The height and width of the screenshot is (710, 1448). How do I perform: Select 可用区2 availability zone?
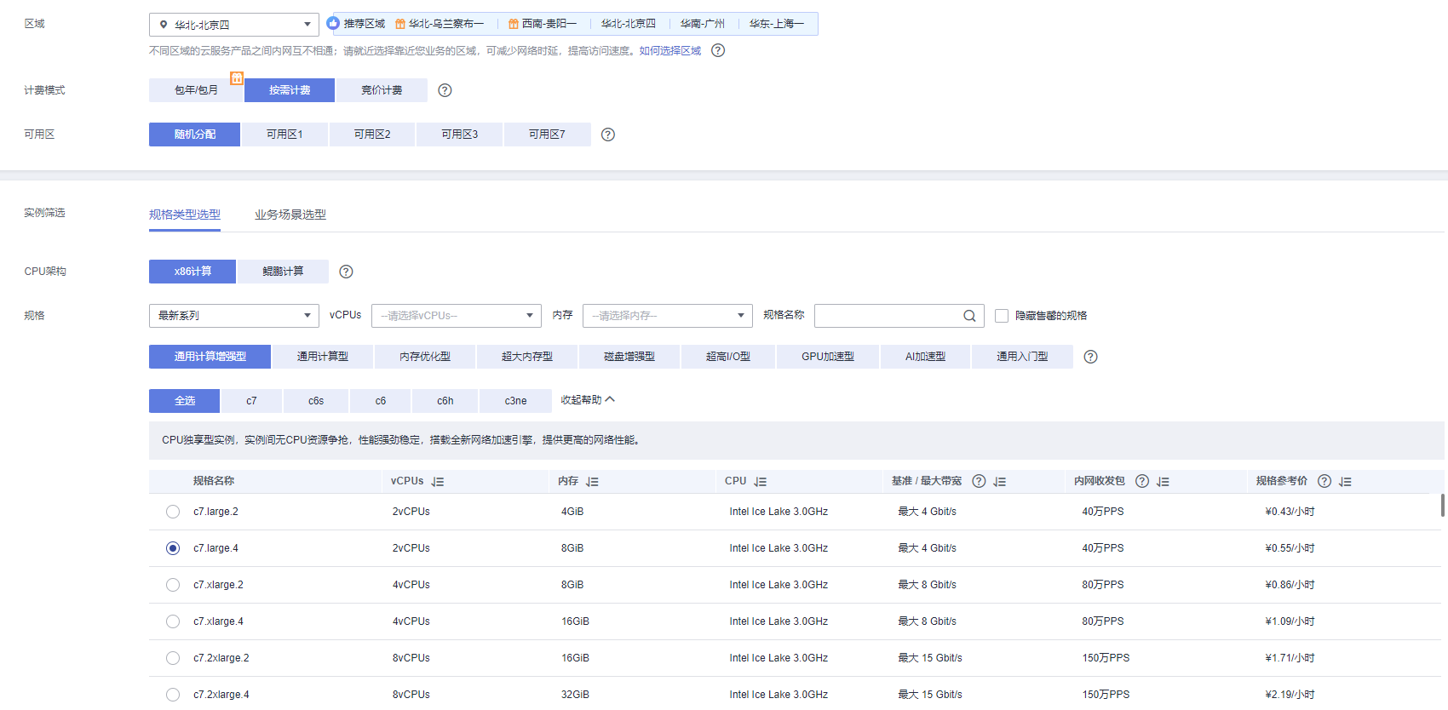coord(372,135)
